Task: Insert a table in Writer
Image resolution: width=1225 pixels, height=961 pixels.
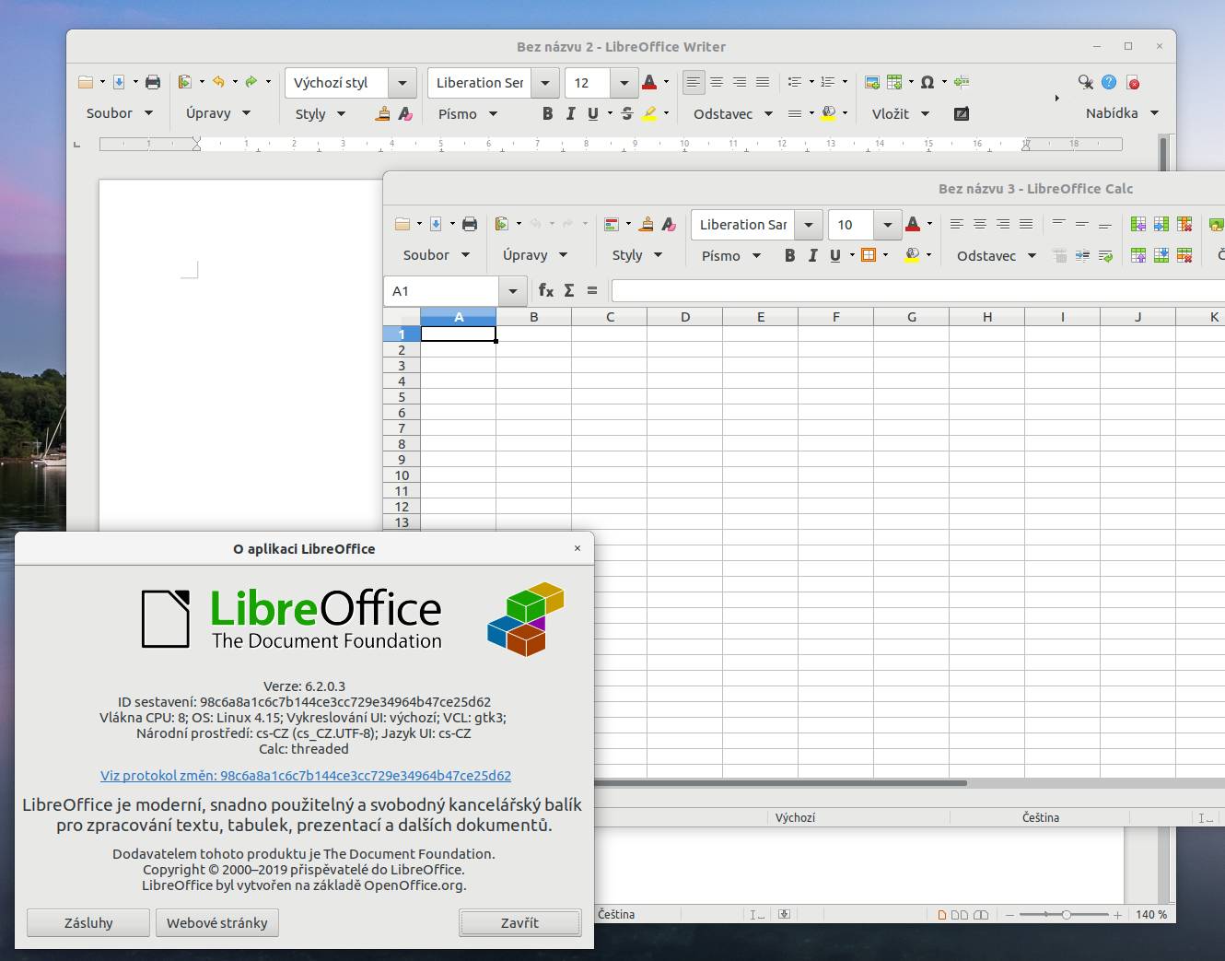Action: point(894,82)
